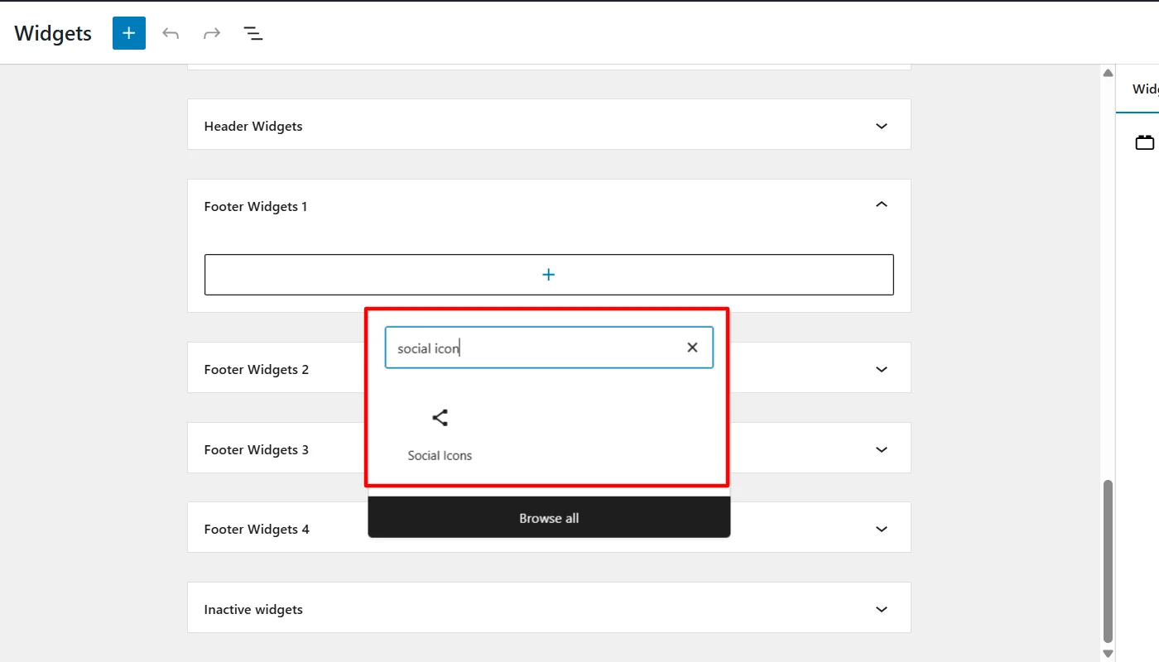Expand the Footer Widgets 3 panel
This screenshot has width=1159, height=662.
[x=882, y=449]
